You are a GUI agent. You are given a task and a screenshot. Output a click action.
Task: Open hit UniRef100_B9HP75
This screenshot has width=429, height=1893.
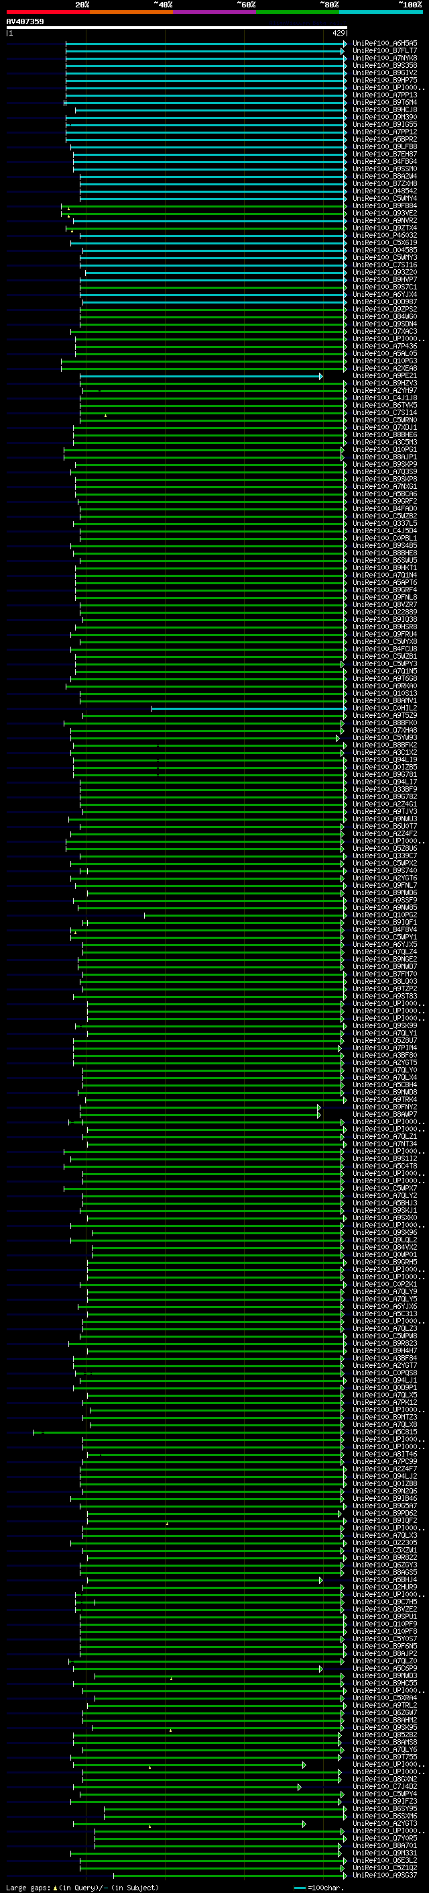385,80
